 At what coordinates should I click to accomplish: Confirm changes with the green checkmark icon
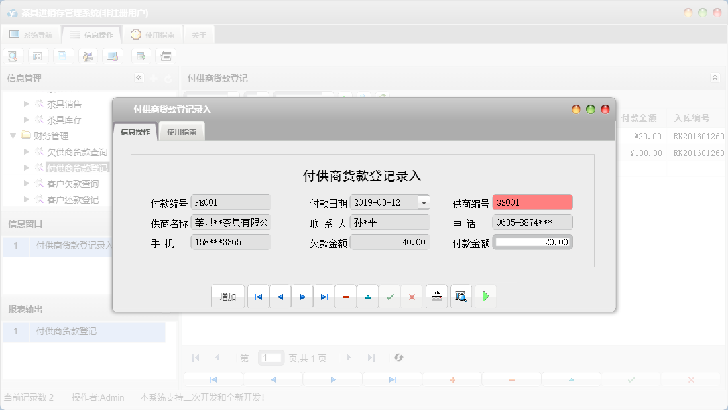coord(389,297)
